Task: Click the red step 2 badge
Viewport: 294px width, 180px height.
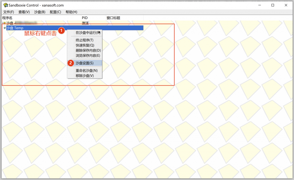Action: click(x=71, y=63)
